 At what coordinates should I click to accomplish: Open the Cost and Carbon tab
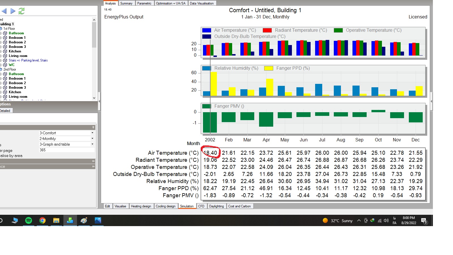click(240, 206)
